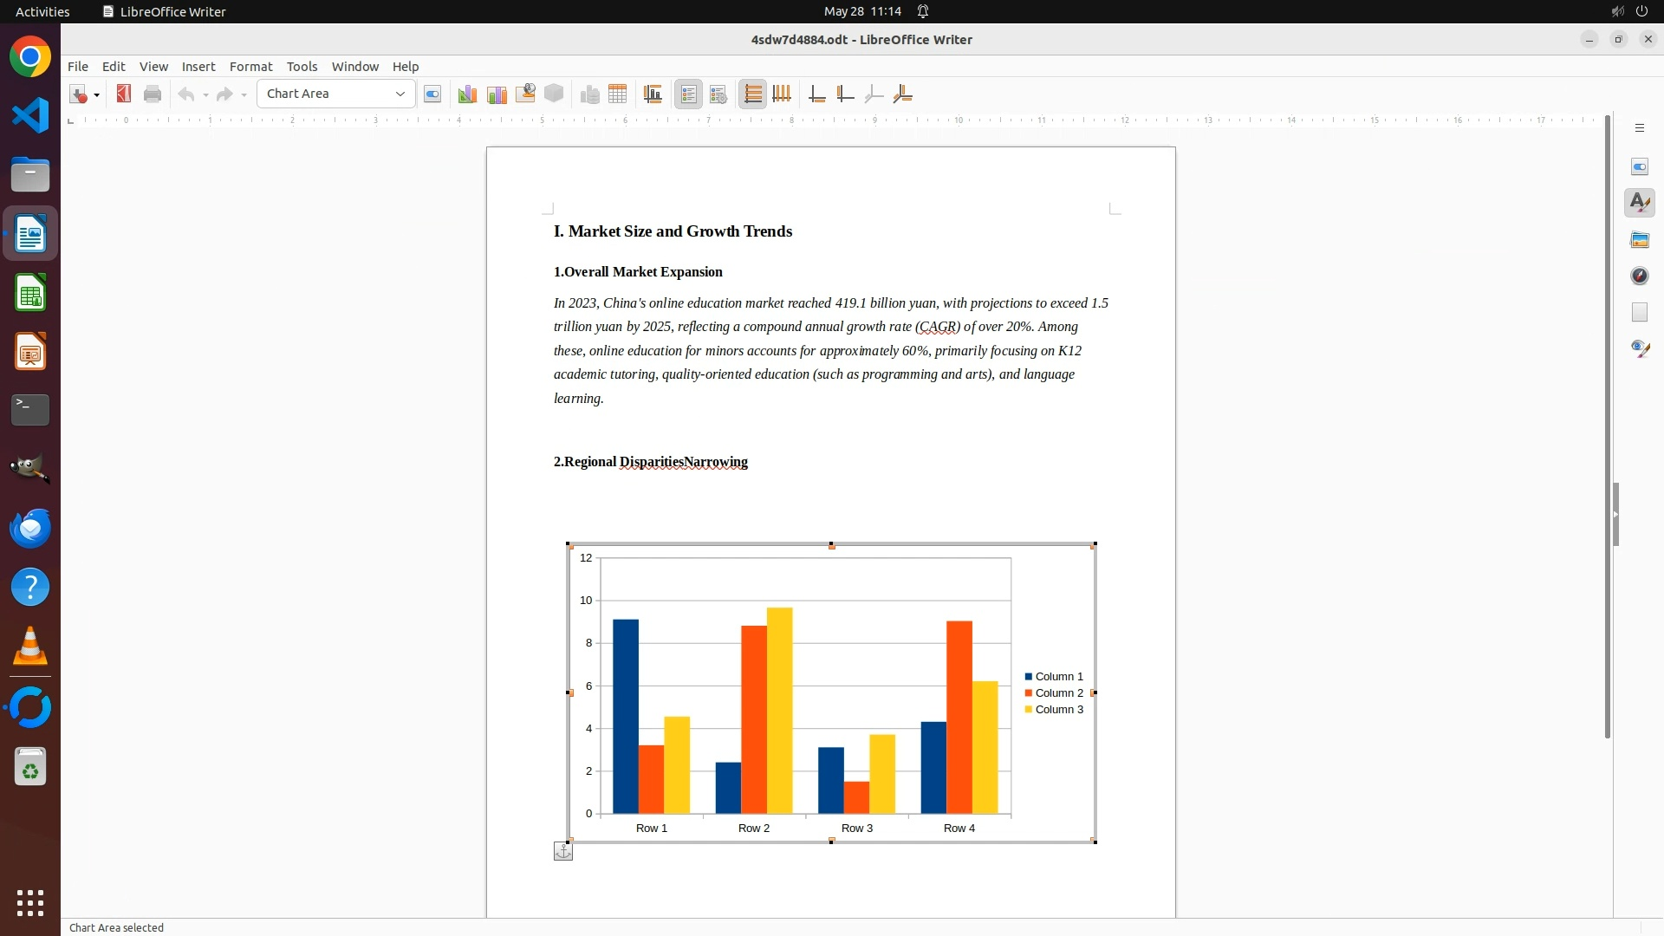Open the Format menu
This screenshot has width=1664, height=936.
coord(250,67)
